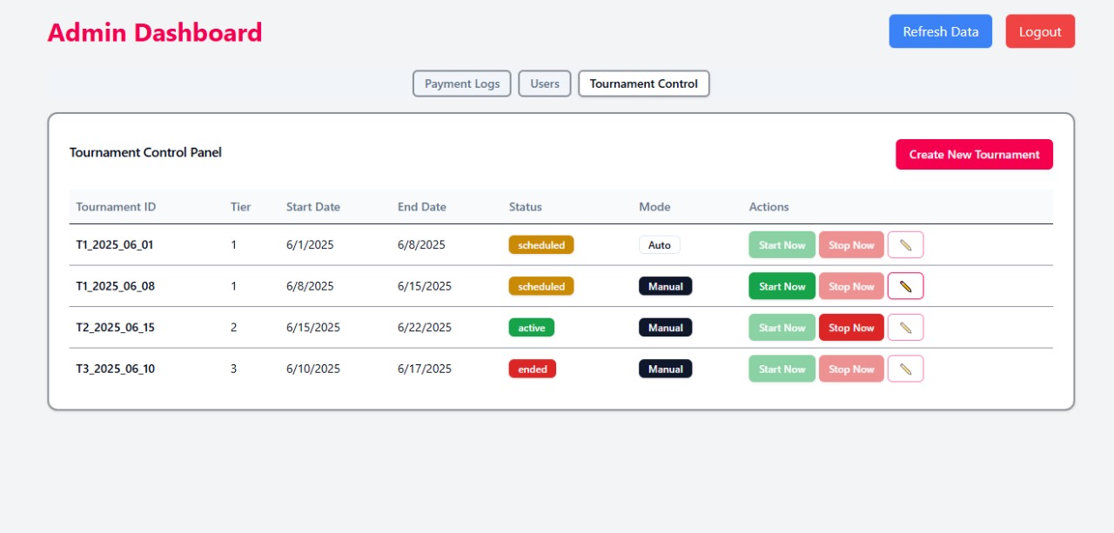Stop the active T2_2025_06_15 tournament
Viewport: 1114px width, 533px height.
(x=851, y=328)
